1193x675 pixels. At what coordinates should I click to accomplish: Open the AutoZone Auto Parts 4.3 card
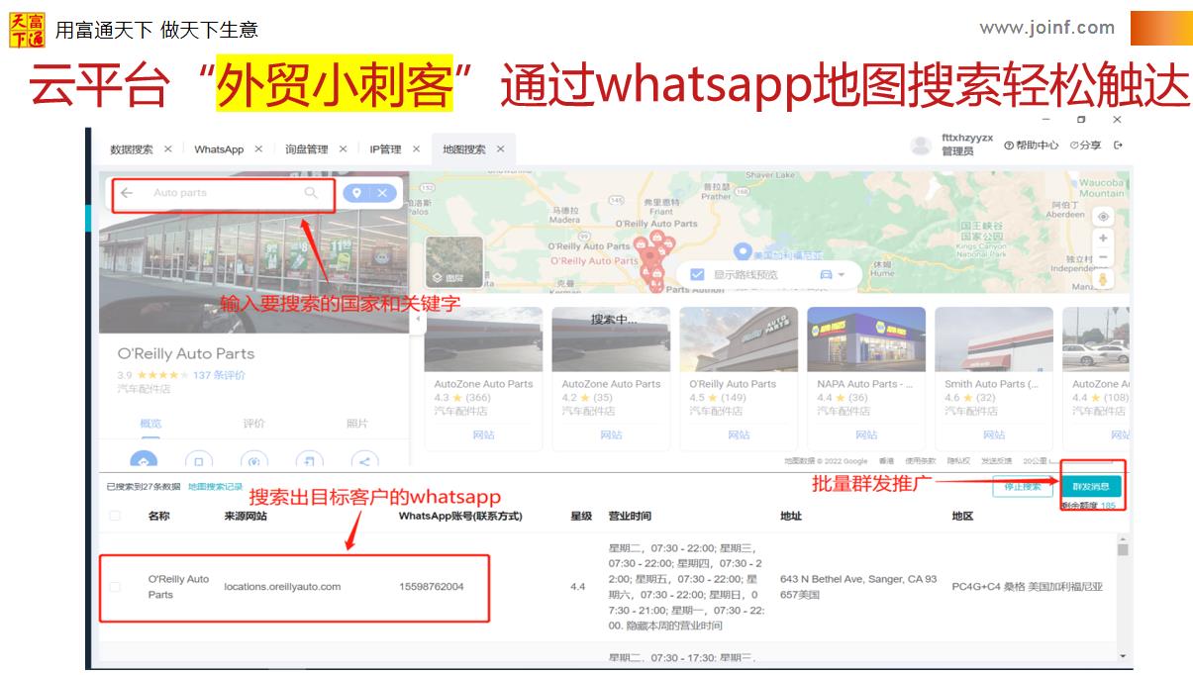point(483,378)
